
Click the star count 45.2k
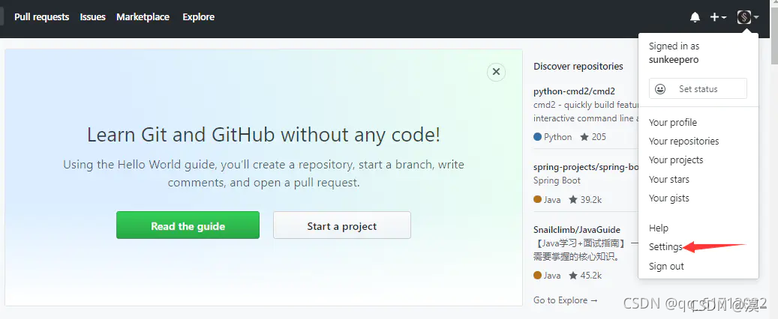[x=585, y=276]
